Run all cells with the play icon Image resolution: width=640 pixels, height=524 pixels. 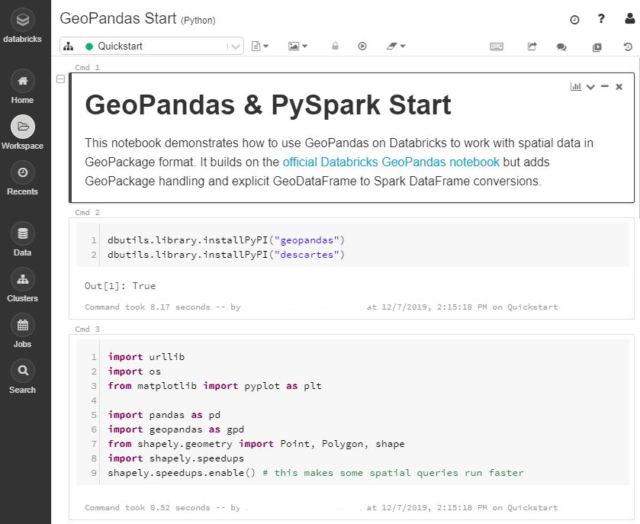coord(362,46)
